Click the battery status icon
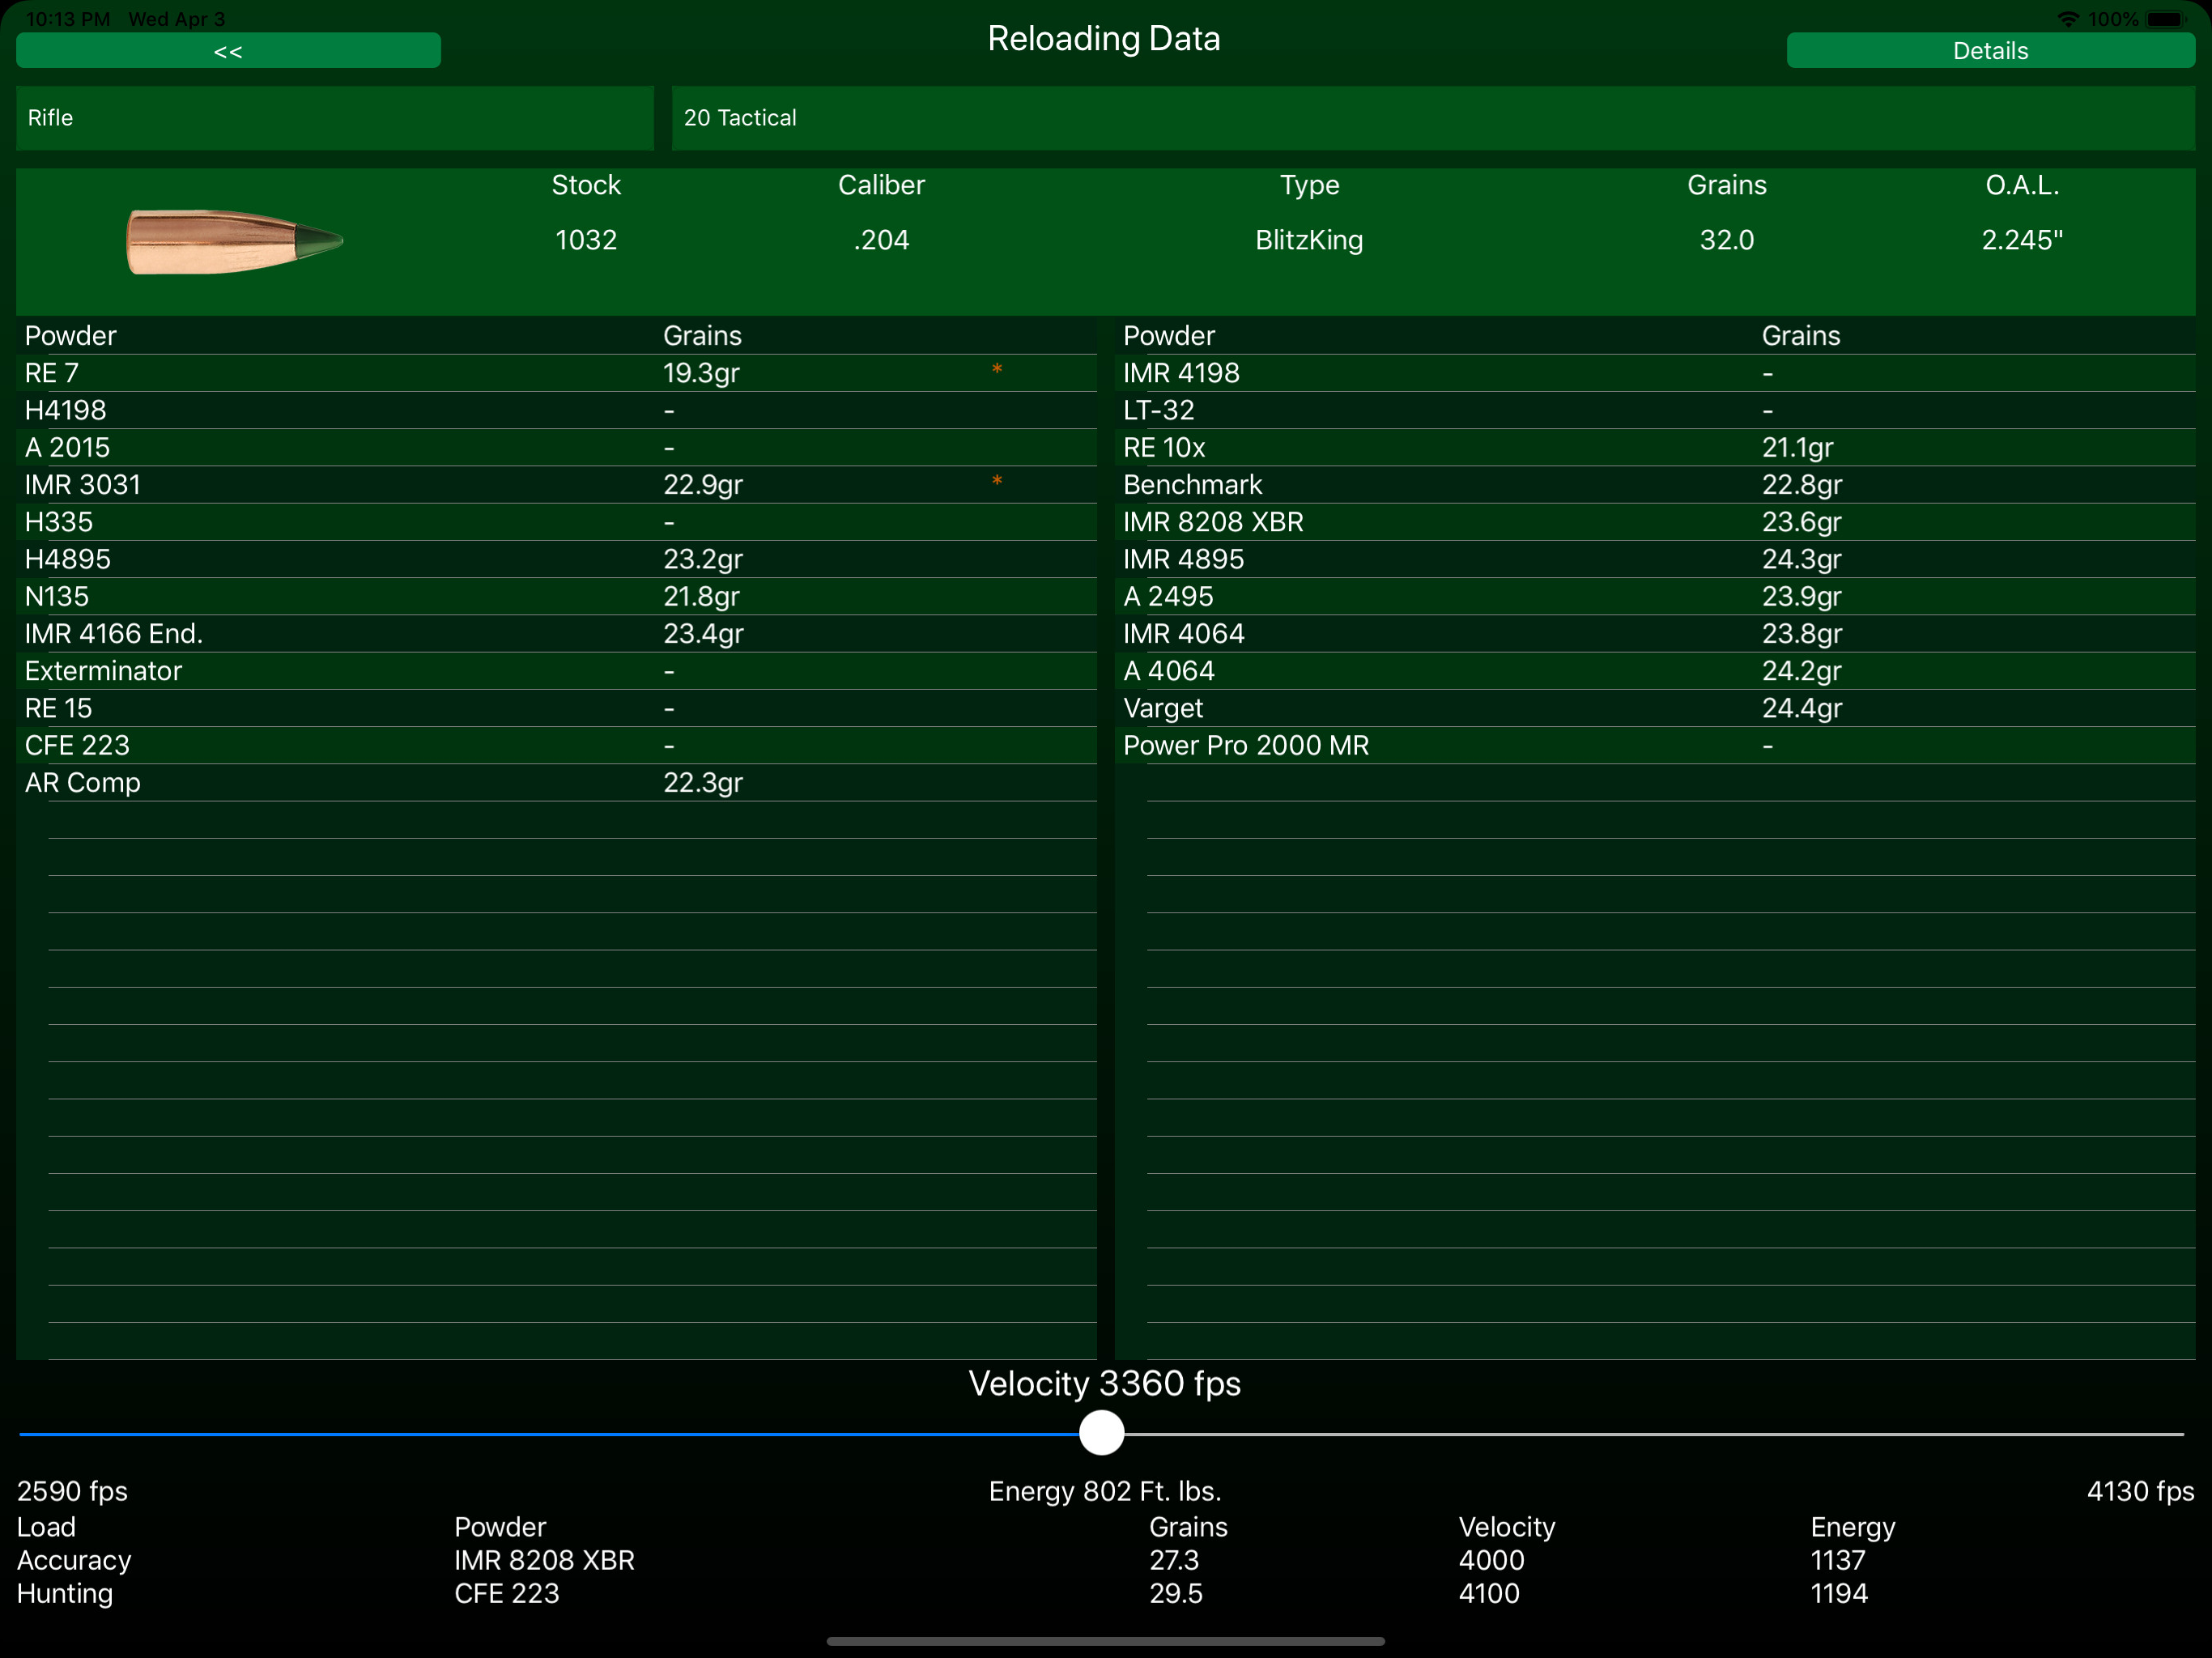 pos(2166,19)
